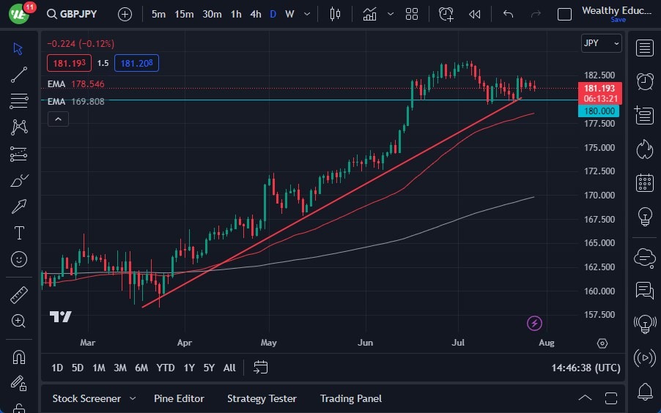The height and width of the screenshot is (413, 661).
Task: Open the calendar panel in right sidebar
Action: click(645, 182)
